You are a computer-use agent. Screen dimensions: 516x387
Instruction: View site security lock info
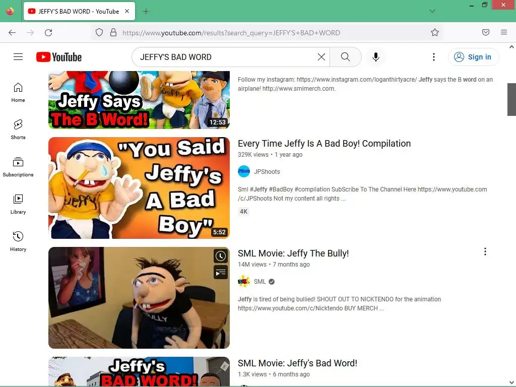click(113, 33)
